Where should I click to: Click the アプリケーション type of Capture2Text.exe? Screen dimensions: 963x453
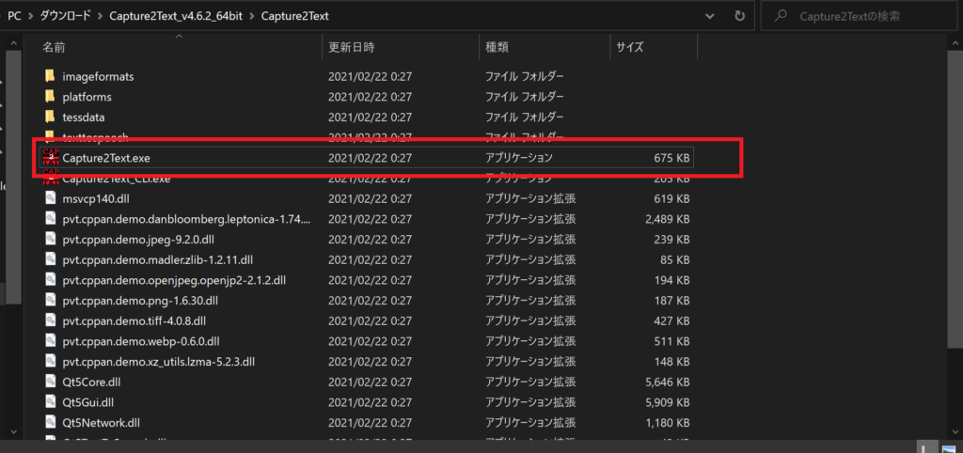click(x=519, y=158)
